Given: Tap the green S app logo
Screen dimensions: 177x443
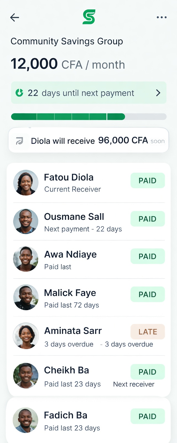Looking at the screenshot, I should 89,17.
